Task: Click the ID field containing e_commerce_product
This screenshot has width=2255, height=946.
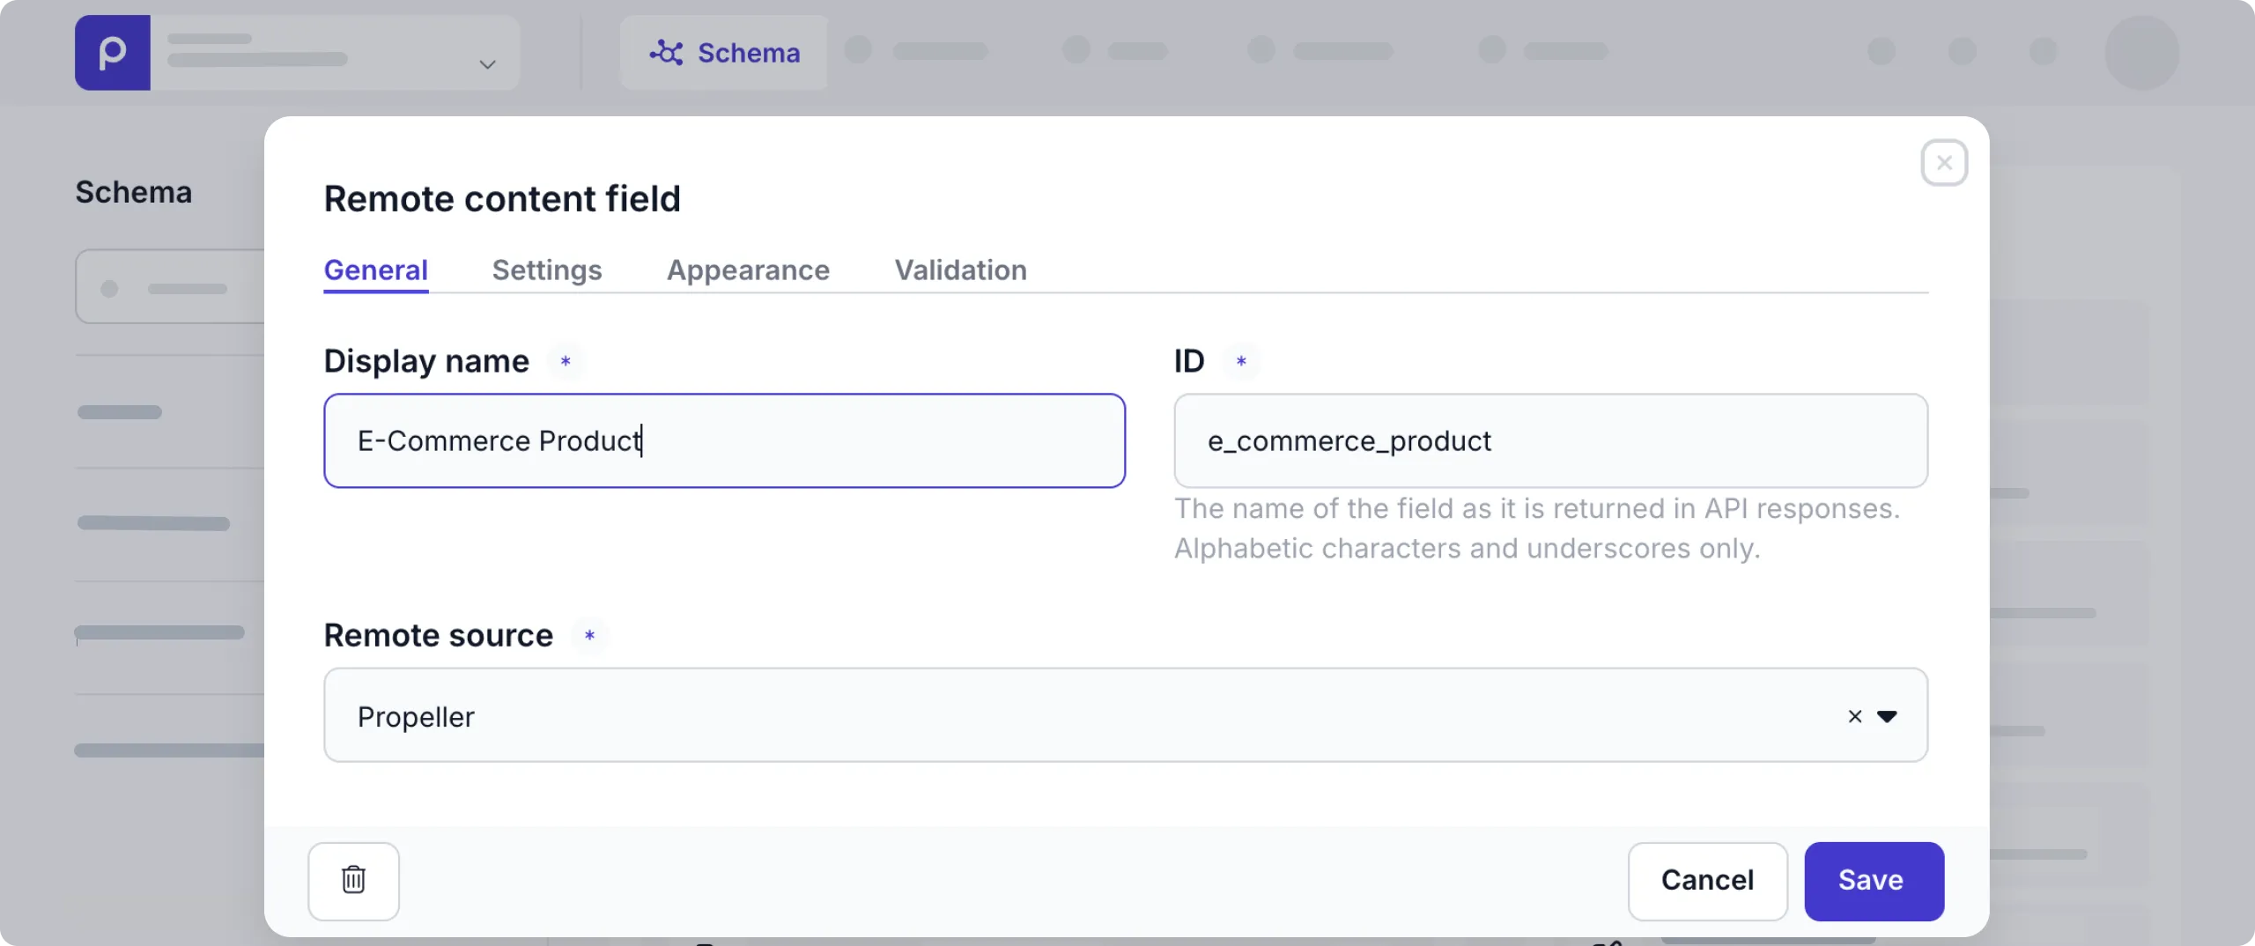Action: click(1551, 440)
